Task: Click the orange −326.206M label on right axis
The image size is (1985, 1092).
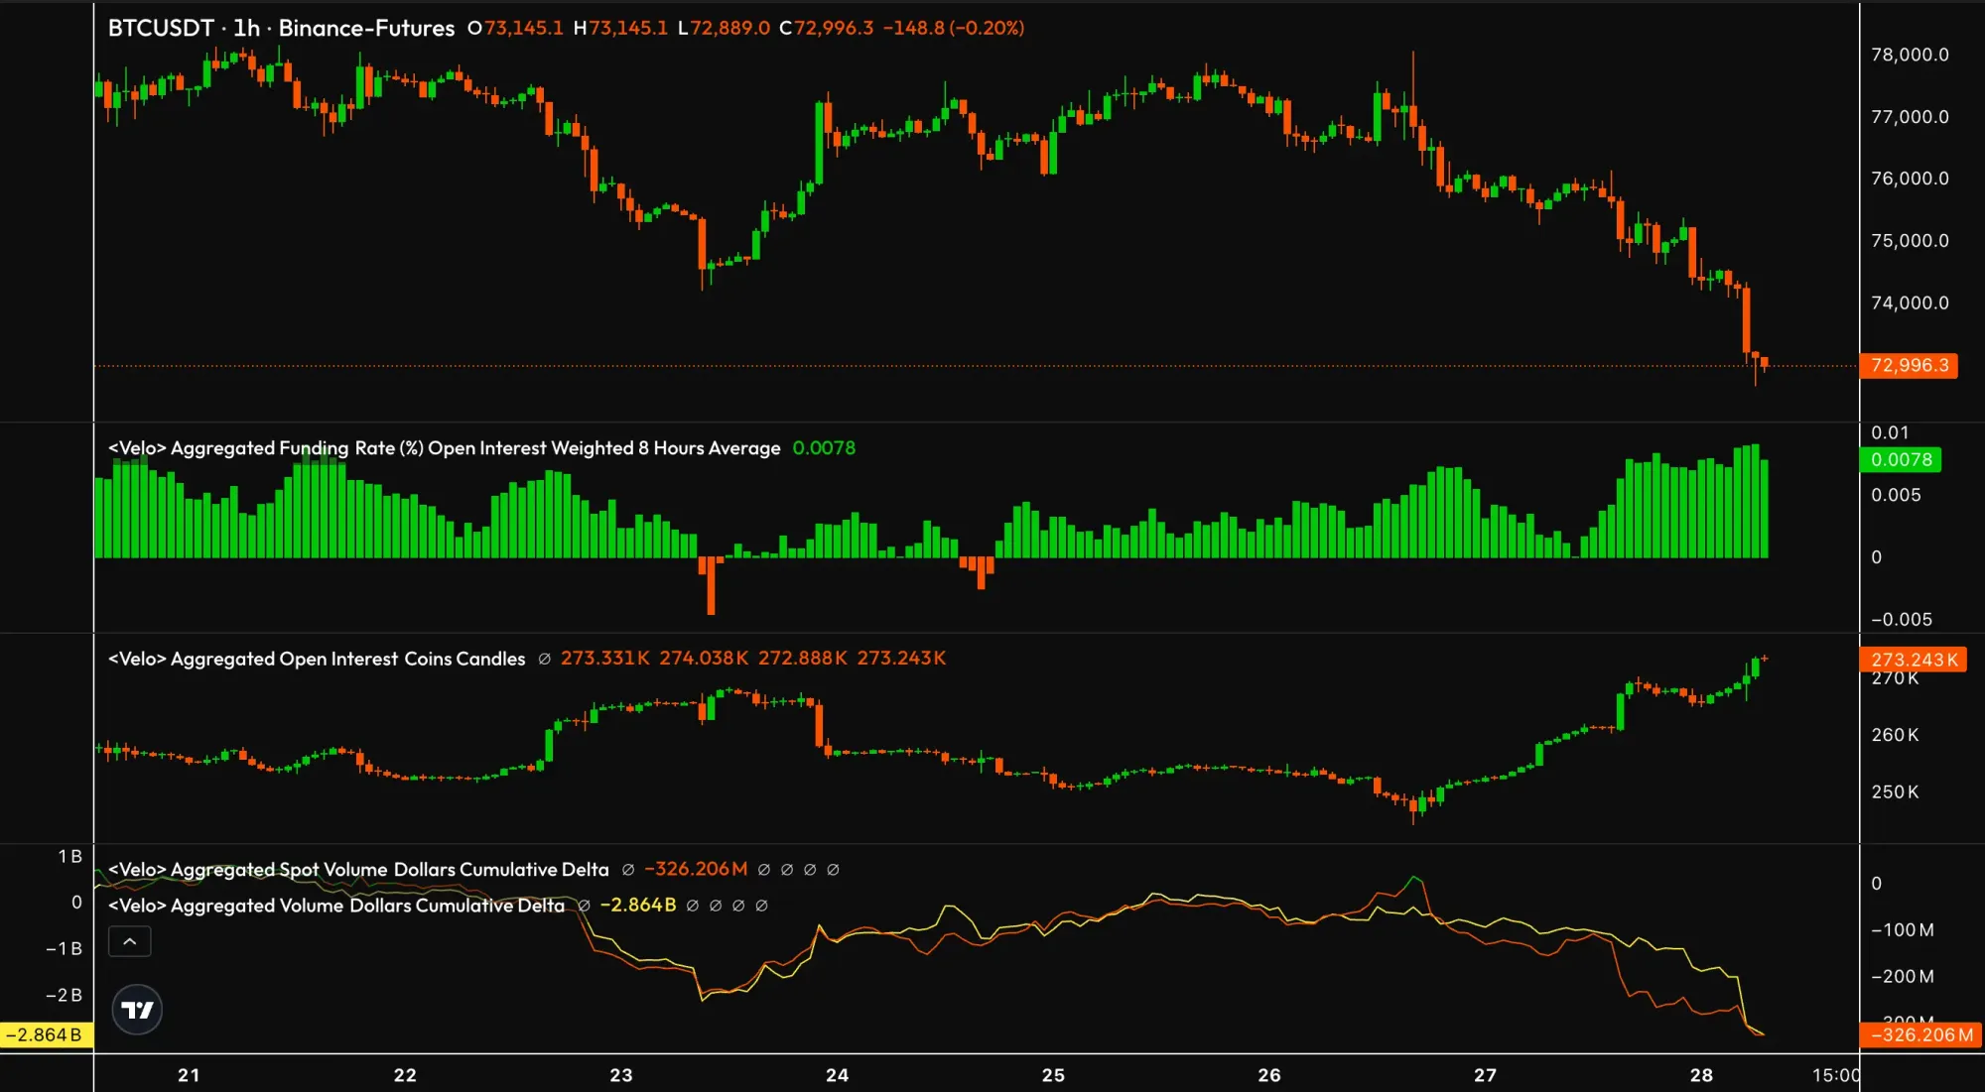Action: click(x=1920, y=1035)
